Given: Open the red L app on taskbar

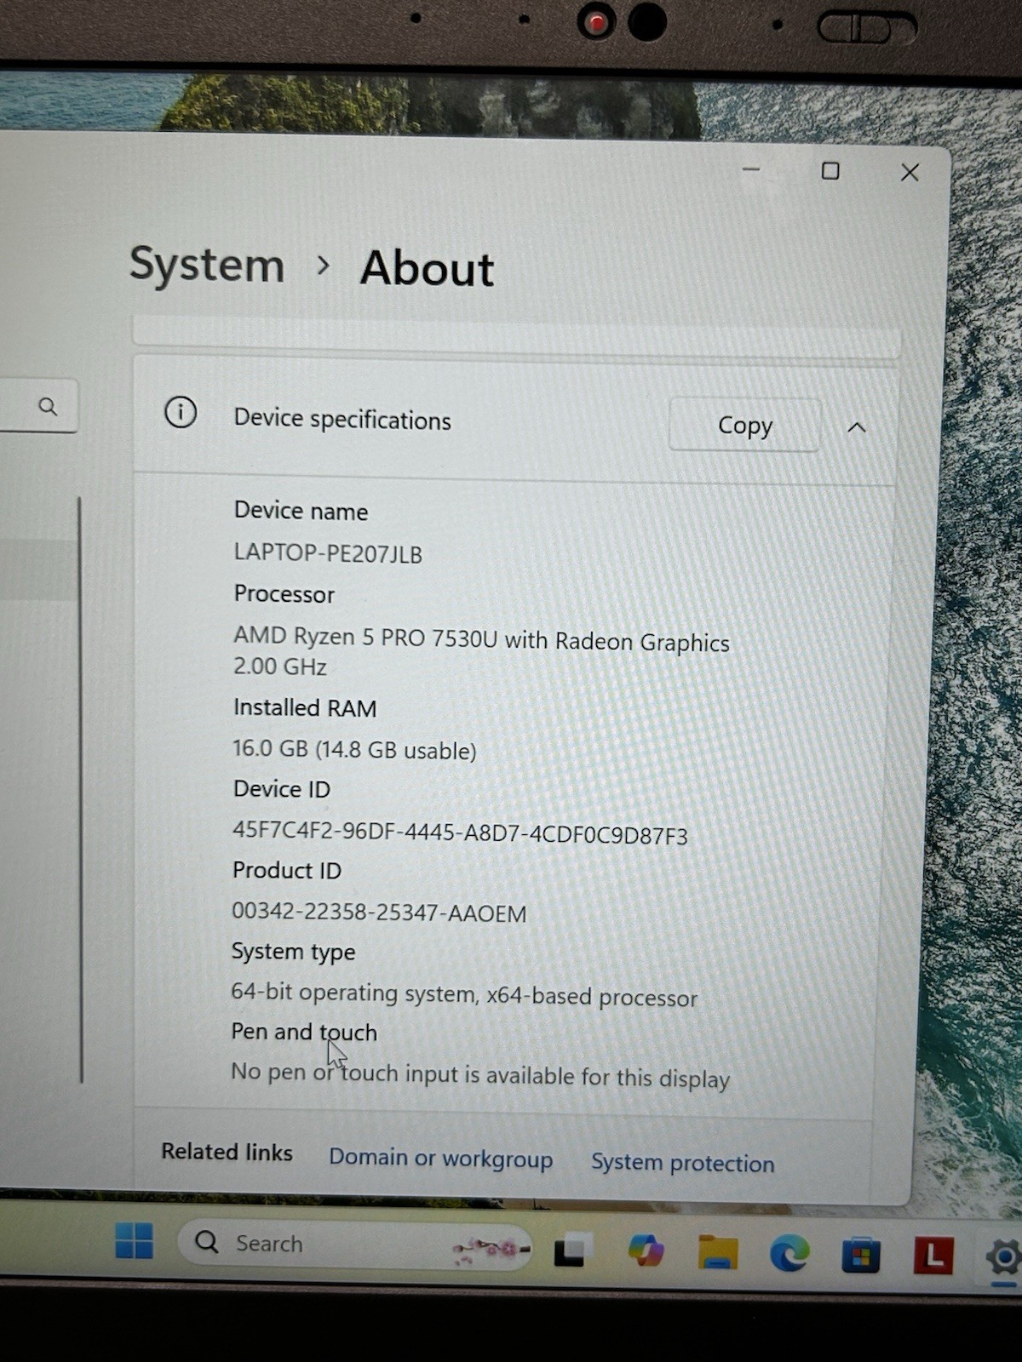Looking at the screenshot, I should tap(933, 1256).
